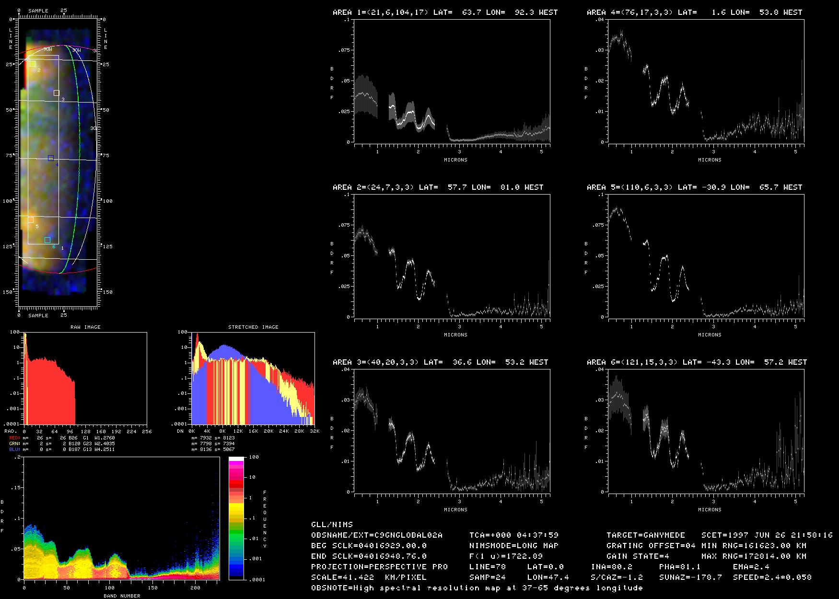The width and height of the screenshot is (839, 599).
Task: Click the MAX RNG=172814.00 KM value
Action: [754, 556]
